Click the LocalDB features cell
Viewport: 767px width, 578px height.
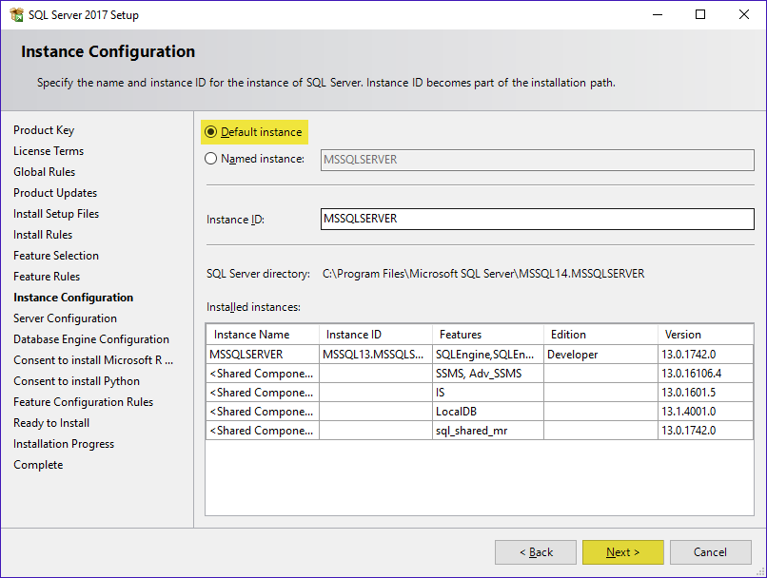[488, 412]
